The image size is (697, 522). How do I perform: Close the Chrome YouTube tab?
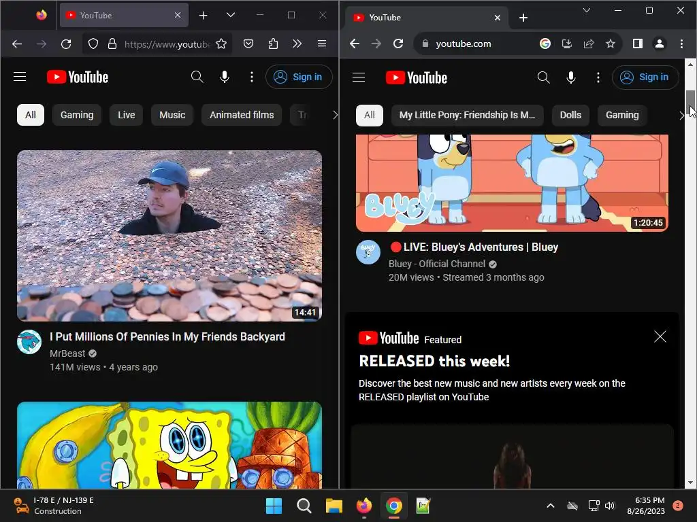tap(498, 18)
